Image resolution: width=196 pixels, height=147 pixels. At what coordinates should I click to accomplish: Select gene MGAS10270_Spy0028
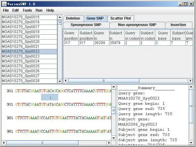(x=29, y=81)
